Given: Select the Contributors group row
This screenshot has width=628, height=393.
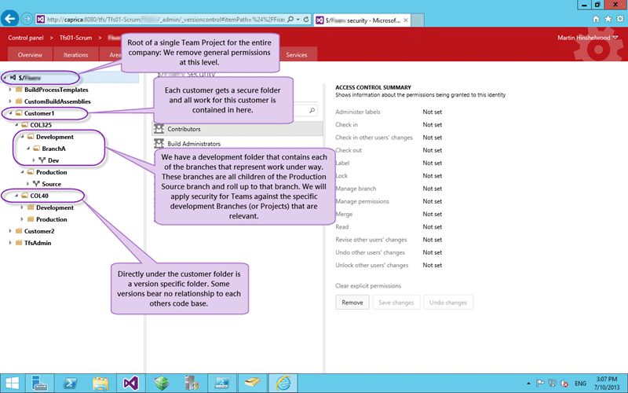Looking at the screenshot, I should click(x=238, y=129).
